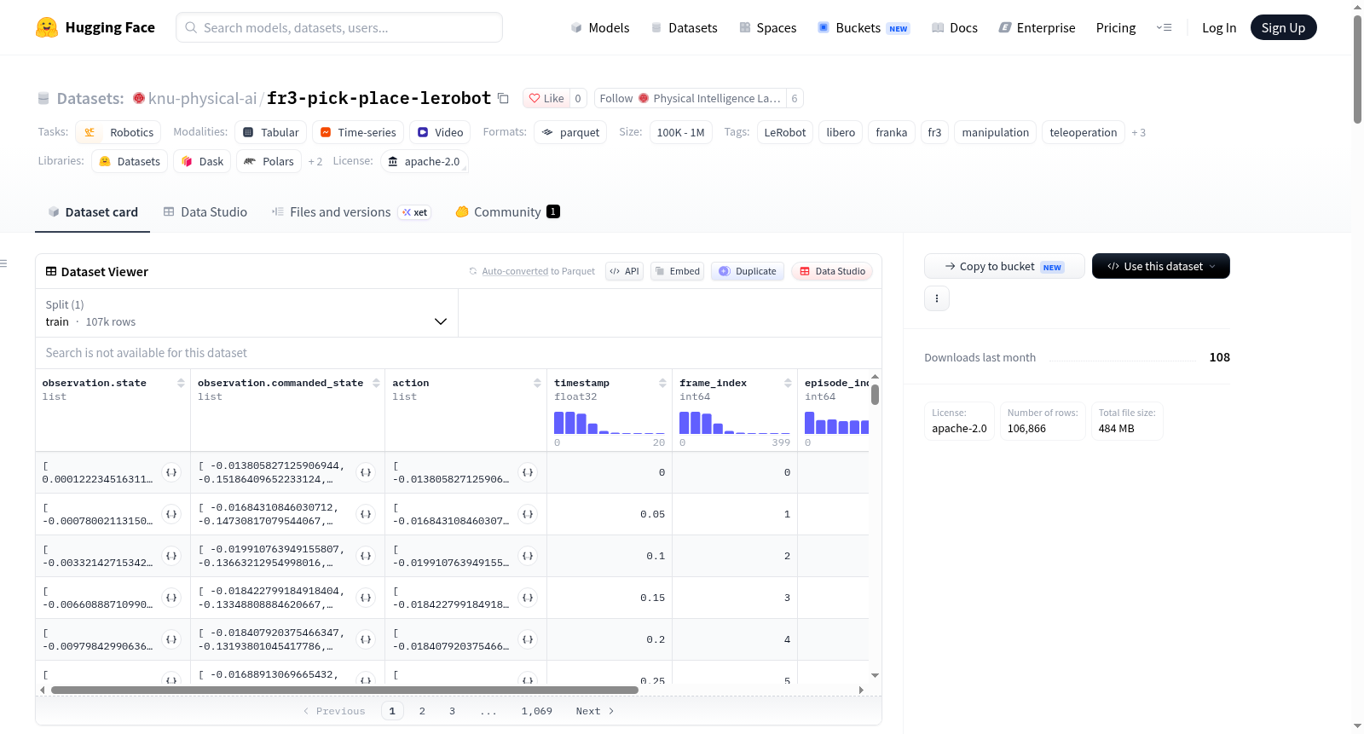Screen dimensions: 1364x734
Task: Open Files and versions tab
Action: click(351, 212)
